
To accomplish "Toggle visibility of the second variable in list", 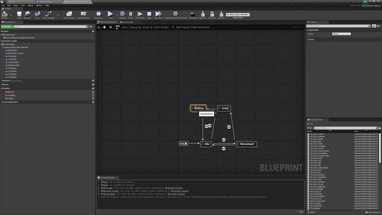I will 93,96.
